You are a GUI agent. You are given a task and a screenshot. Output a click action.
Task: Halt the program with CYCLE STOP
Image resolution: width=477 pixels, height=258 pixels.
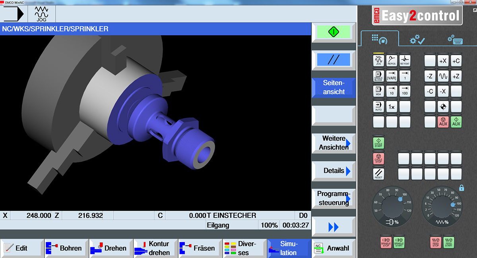[378, 158]
